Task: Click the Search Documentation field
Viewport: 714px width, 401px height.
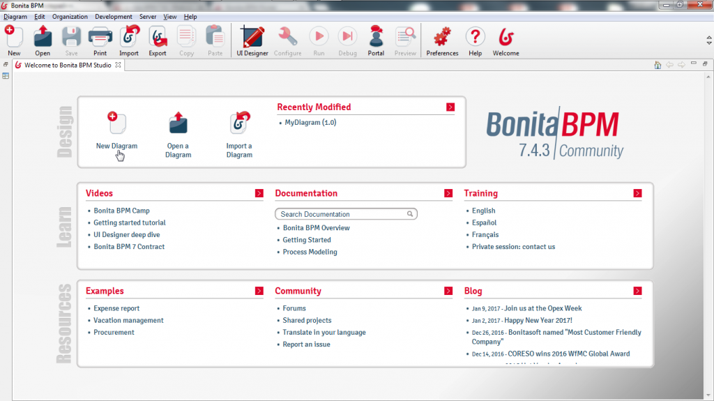Action: [346, 213]
